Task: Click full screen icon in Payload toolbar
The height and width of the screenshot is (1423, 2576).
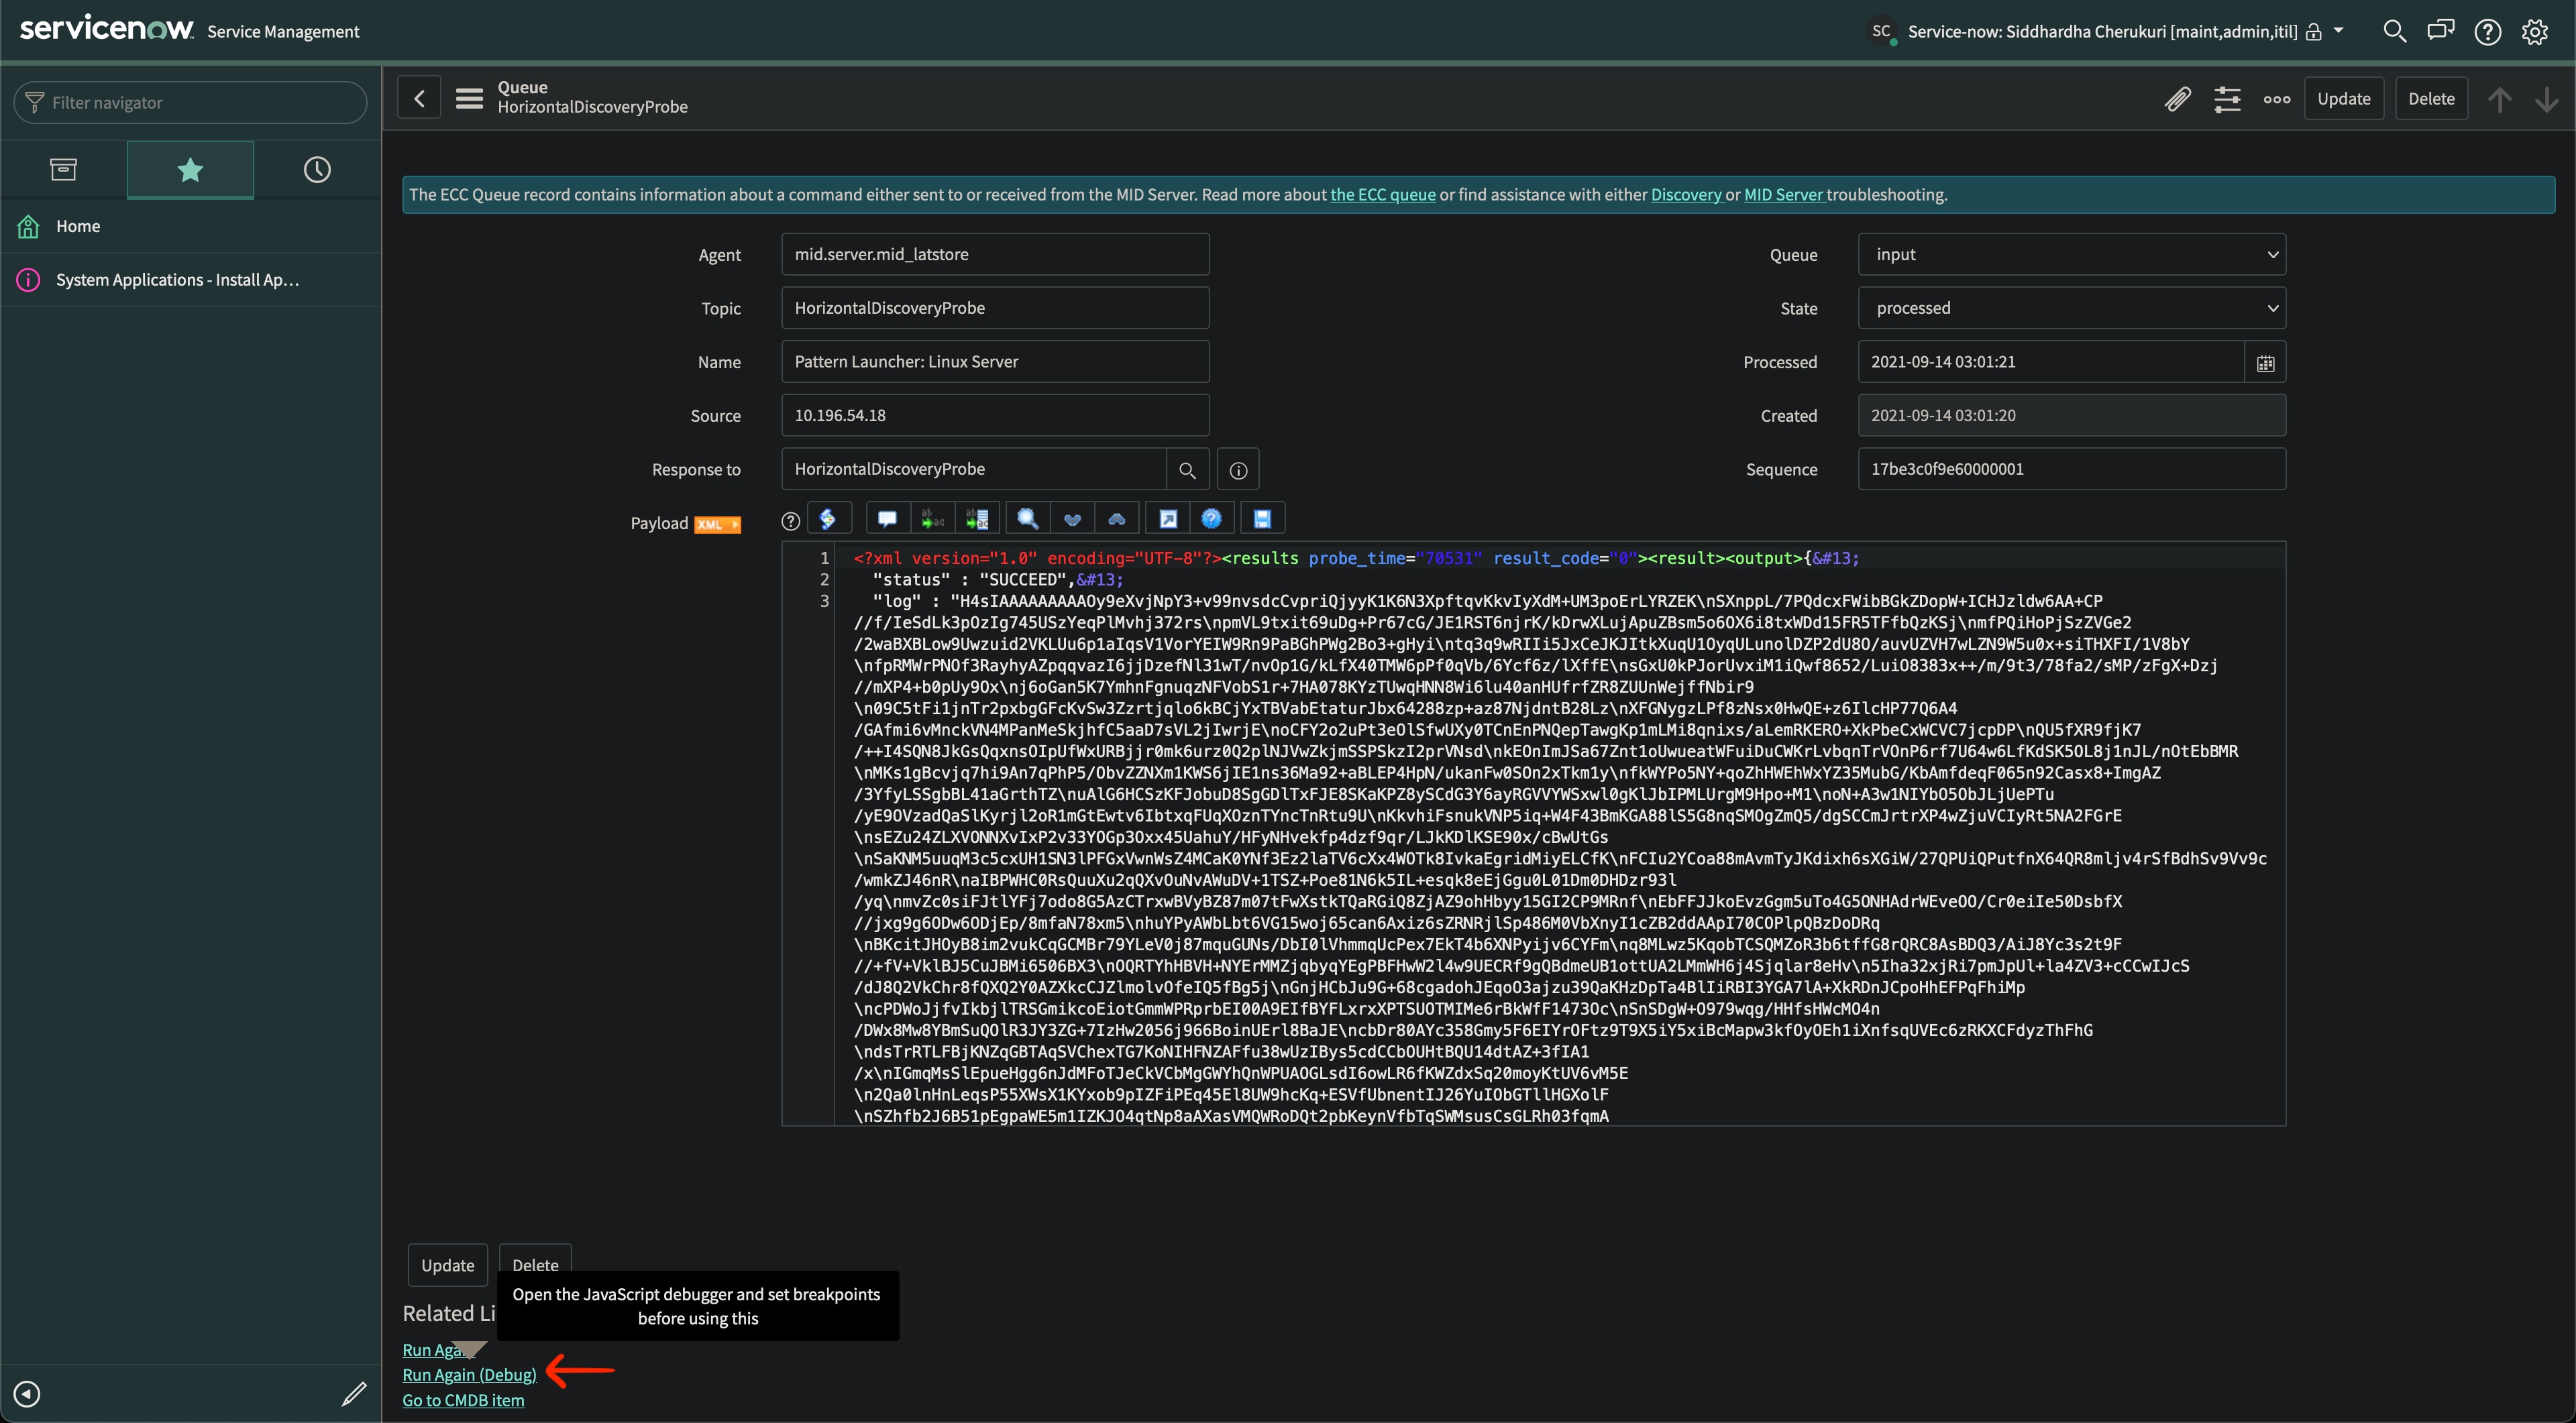Action: pos(1168,518)
